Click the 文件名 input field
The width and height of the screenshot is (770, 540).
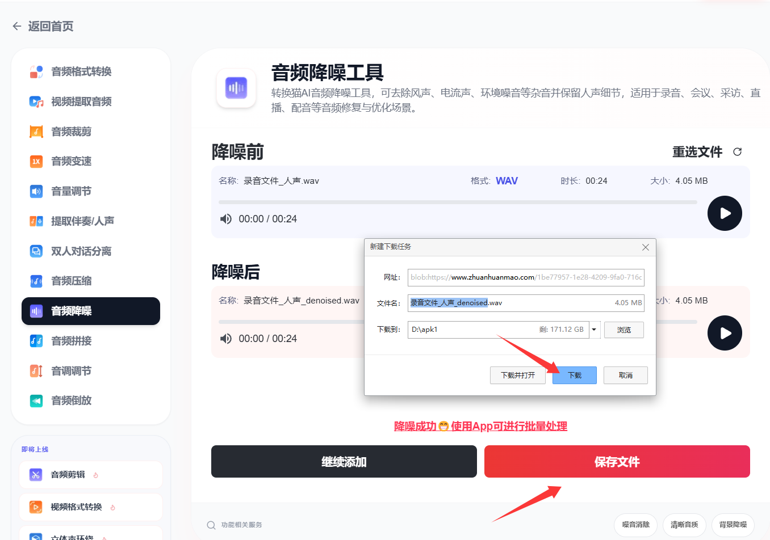(x=525, y=303)
